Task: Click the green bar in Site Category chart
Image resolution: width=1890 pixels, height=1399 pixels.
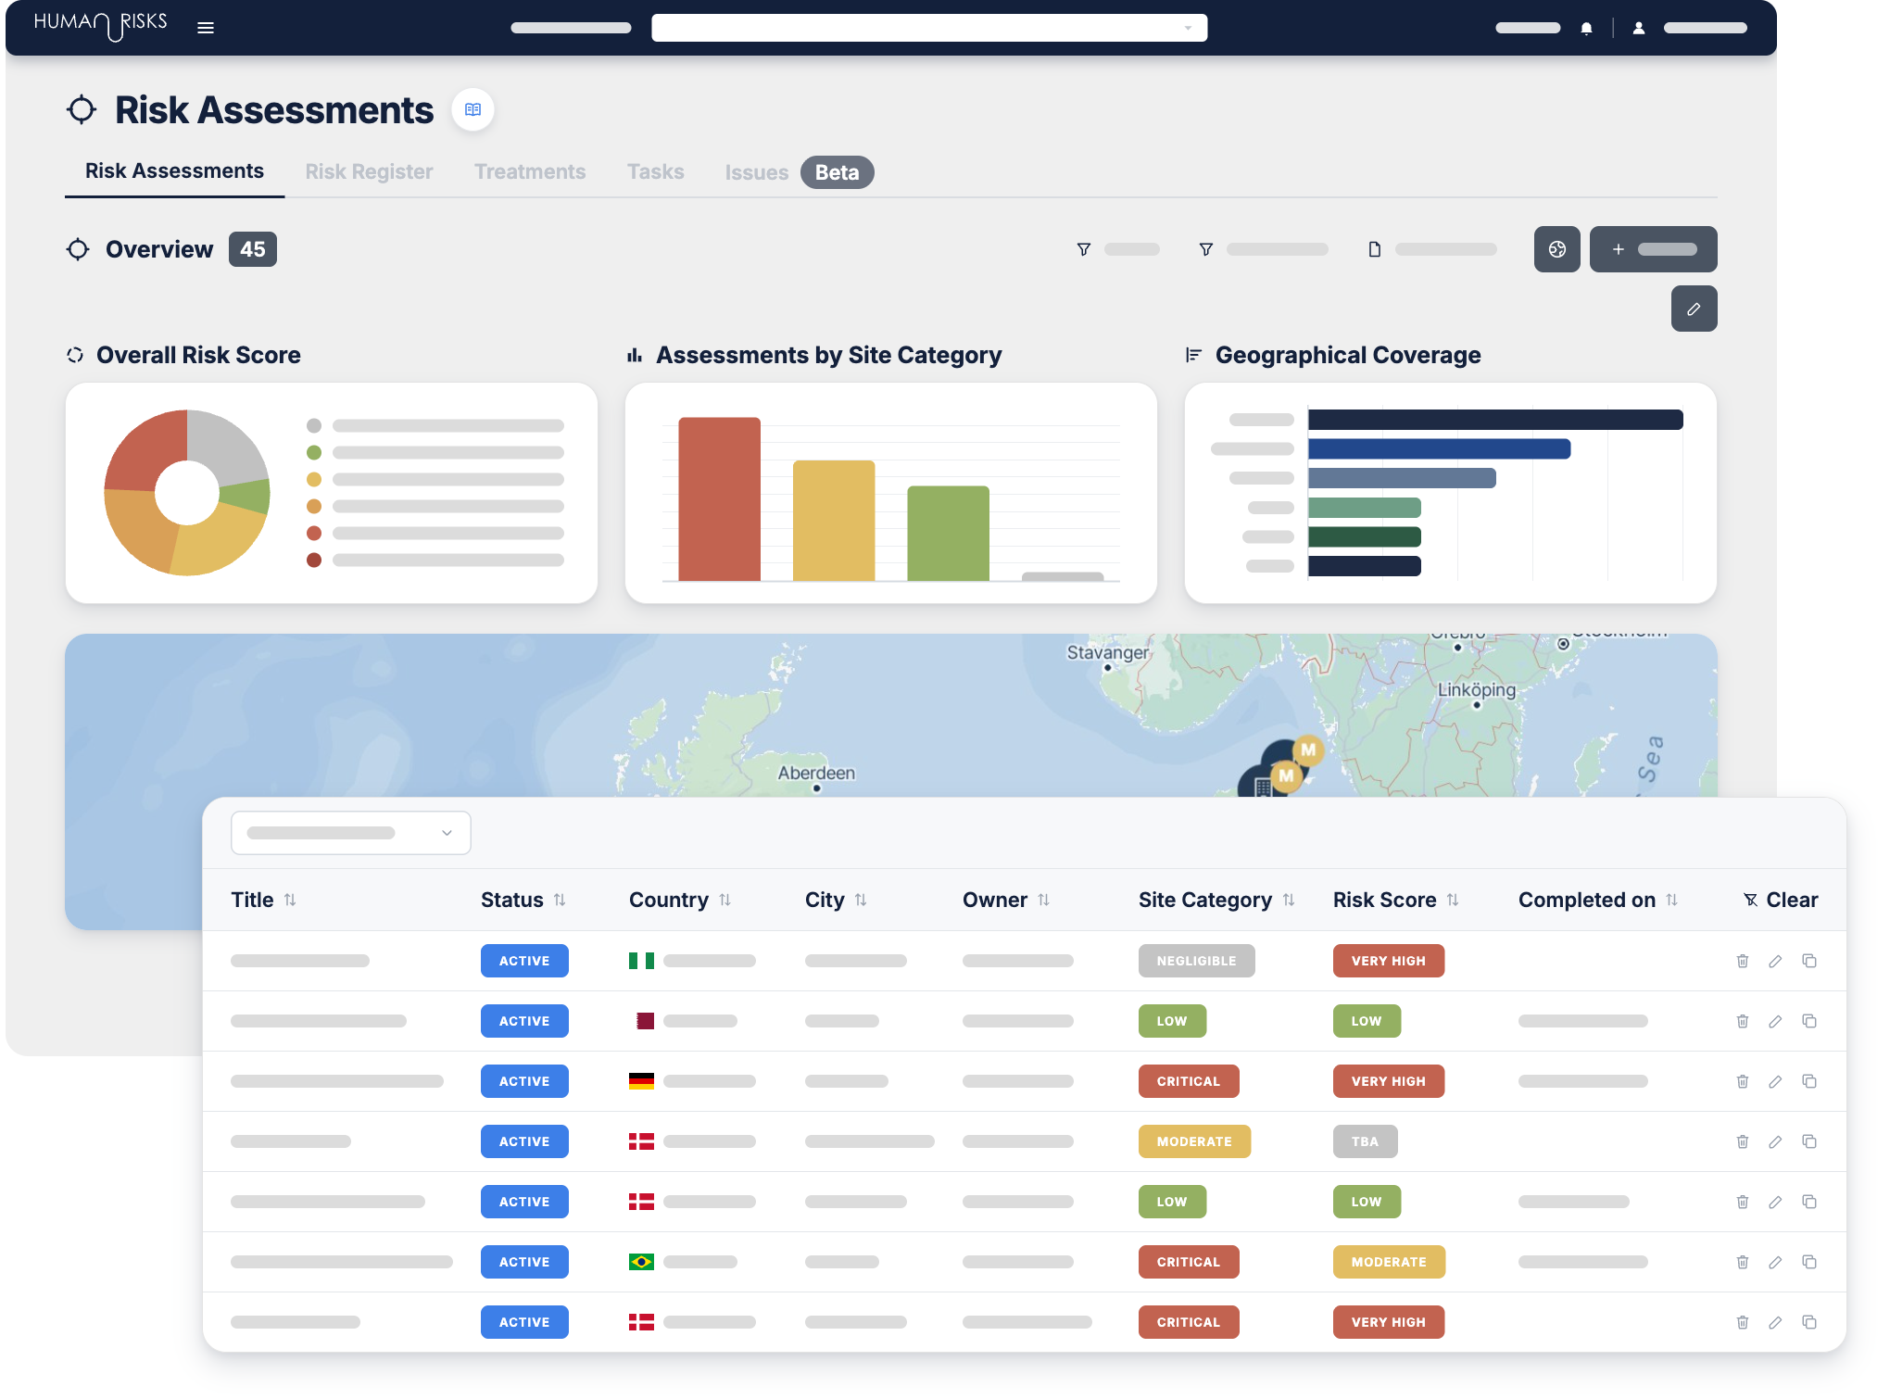Action: [948, 534]
